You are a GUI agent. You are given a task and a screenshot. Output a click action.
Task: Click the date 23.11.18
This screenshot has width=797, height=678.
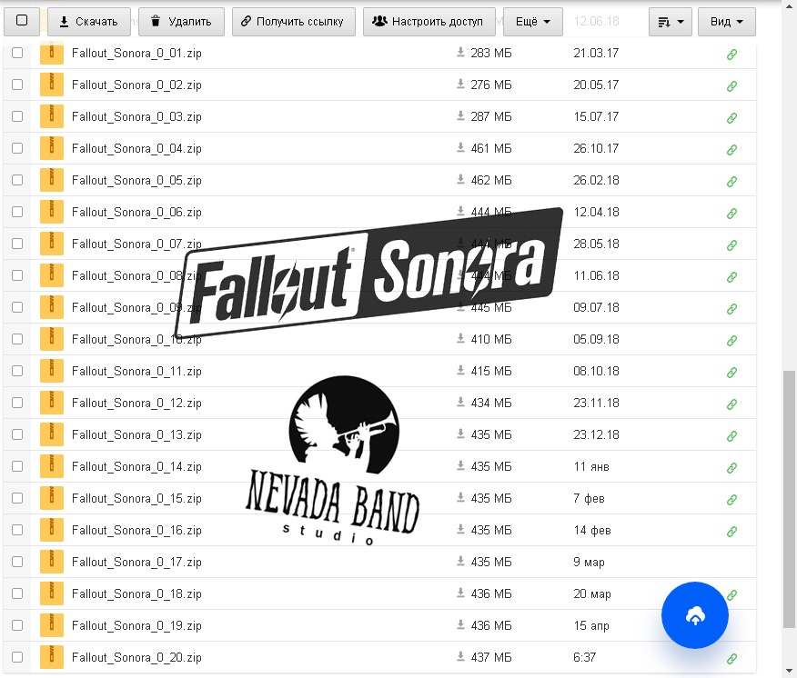[596, 403]
